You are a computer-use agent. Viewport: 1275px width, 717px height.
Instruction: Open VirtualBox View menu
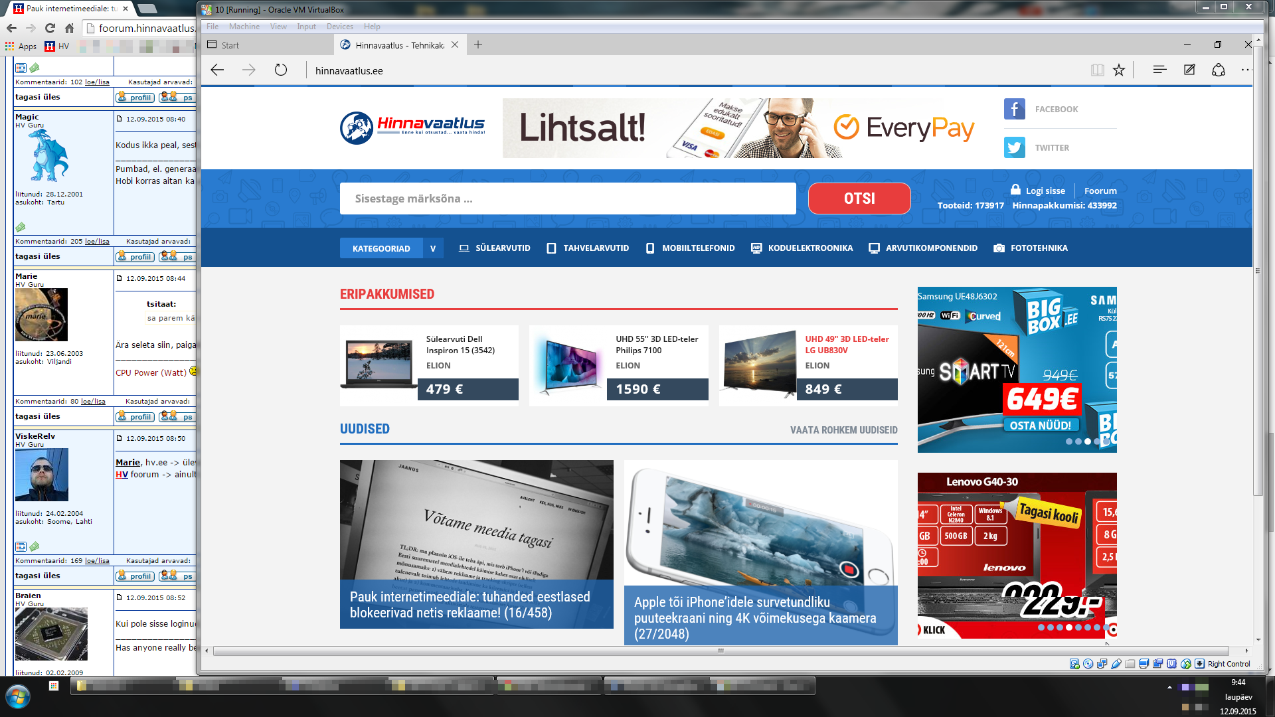pos(278,27)
